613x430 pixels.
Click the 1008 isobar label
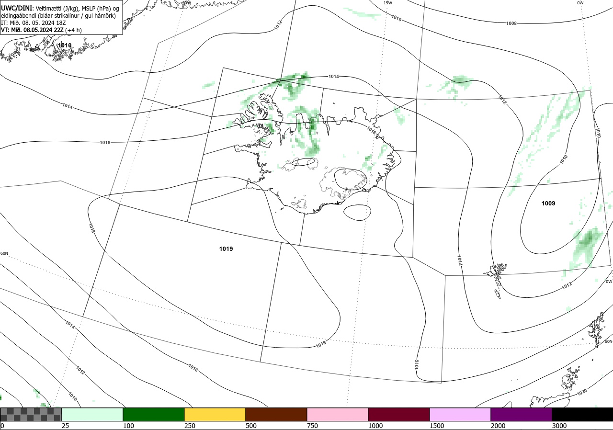tap(511, 23)
